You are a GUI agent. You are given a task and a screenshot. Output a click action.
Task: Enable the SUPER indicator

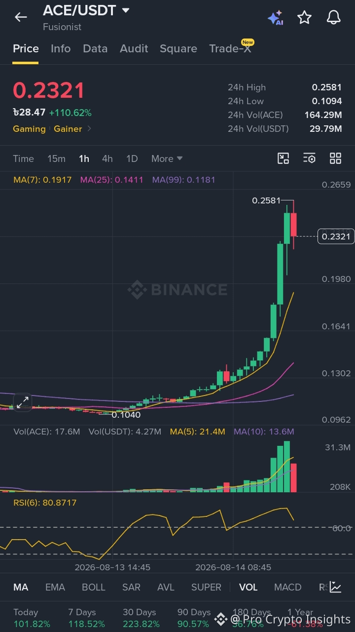click(x=206, y=587)
